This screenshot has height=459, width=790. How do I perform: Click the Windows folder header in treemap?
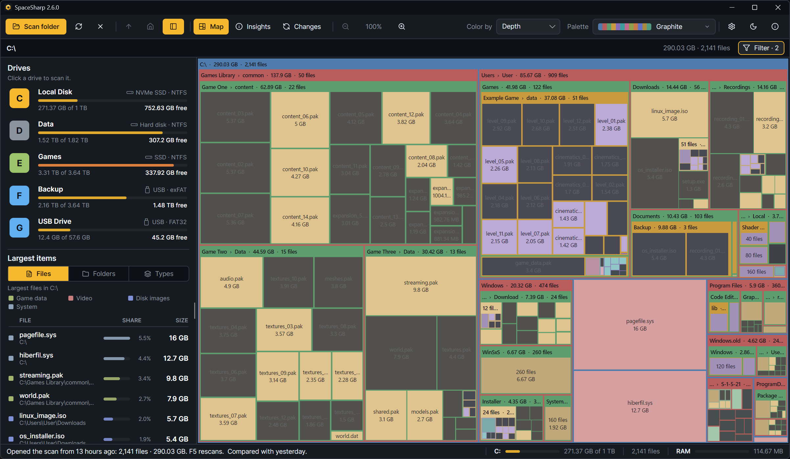pyautogui.click(x=525, y=286)
